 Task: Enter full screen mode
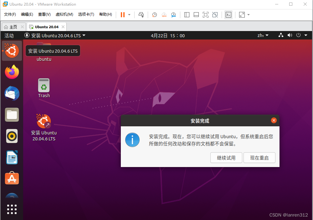click(205, 15)
